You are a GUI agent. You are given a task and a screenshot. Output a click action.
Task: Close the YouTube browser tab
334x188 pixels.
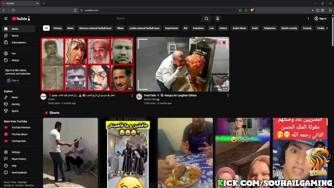[37, 3]
